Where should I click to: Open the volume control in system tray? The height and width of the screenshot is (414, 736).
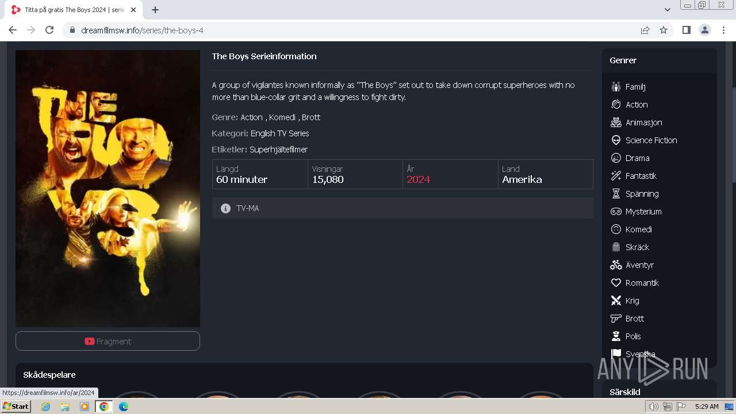[x=653, y=407]
